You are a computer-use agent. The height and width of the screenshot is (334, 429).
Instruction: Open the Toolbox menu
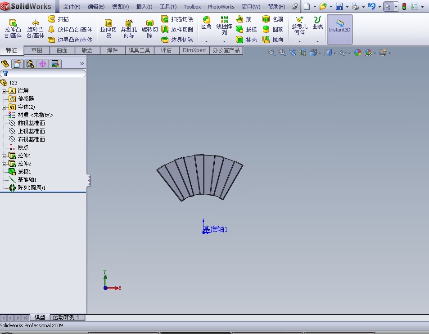[192, 7]
